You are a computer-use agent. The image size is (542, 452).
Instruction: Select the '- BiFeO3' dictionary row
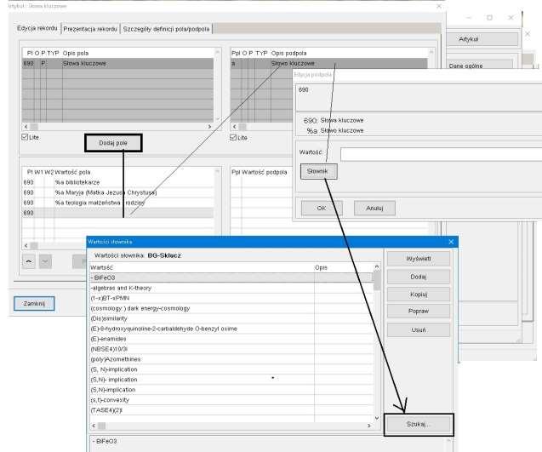[231, 277]
